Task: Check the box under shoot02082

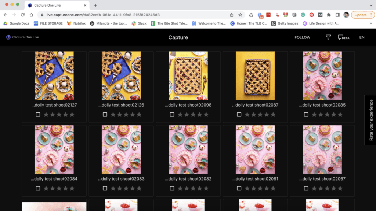Action: click(x=172, y=189)
